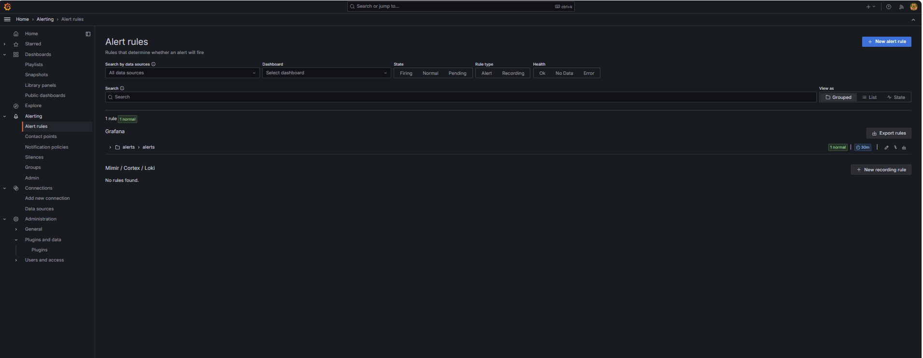Collapse the Dashboards sidebar section

point(5,55)
